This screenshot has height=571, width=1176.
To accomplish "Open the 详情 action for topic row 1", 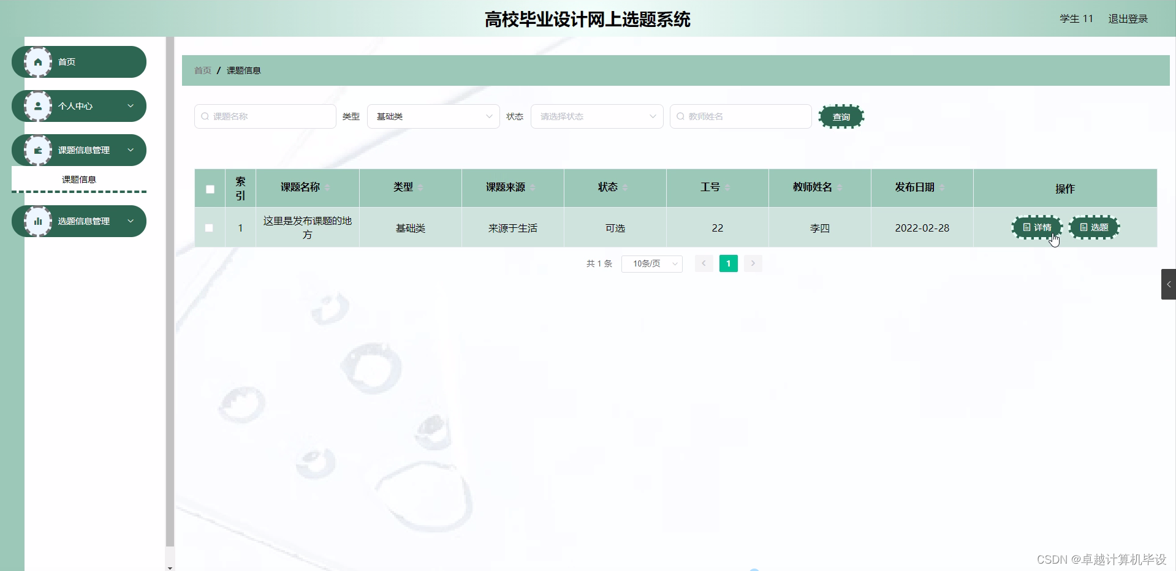I will (x=1036, y=227).
